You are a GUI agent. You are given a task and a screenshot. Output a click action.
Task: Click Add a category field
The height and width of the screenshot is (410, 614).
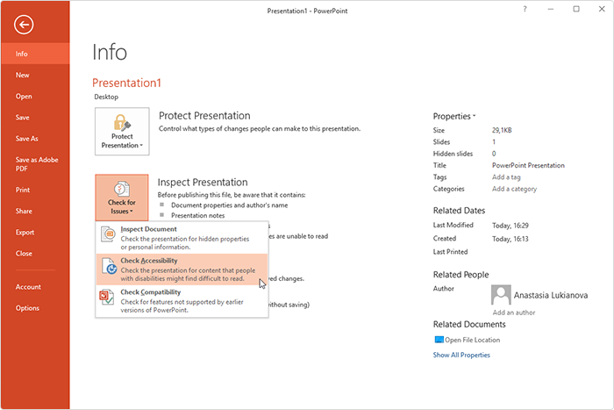pyautogui.click(x=514, y=189)
